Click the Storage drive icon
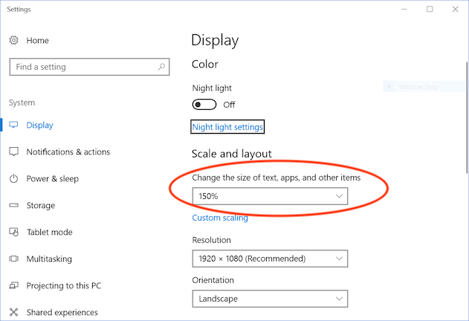469x321 pixels. [13, 206]
